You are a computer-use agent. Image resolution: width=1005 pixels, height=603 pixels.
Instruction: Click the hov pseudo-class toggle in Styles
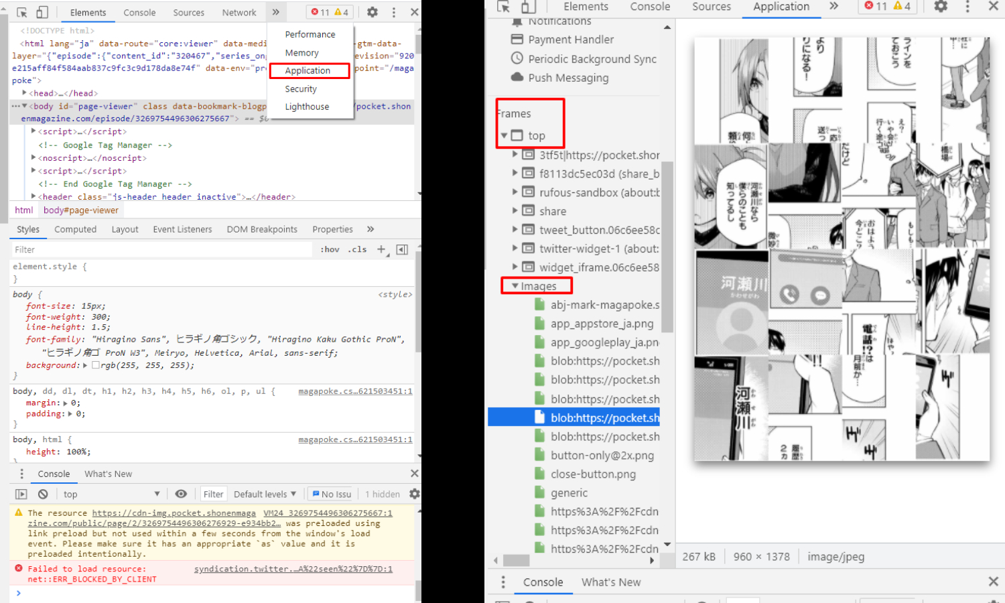(329, 249)
